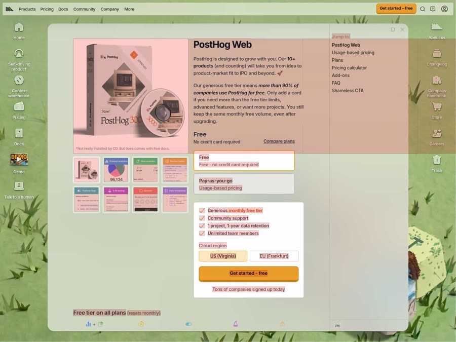Open the Home desktop icon
The image size is (456, 342).
coord(19,31)
